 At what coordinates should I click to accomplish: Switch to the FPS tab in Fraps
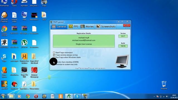coord(73,27)
